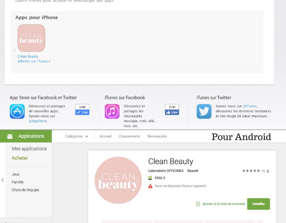286x223 pixels.
Task: Click the pink iTunes music note icon
Action: coord(112,111)
